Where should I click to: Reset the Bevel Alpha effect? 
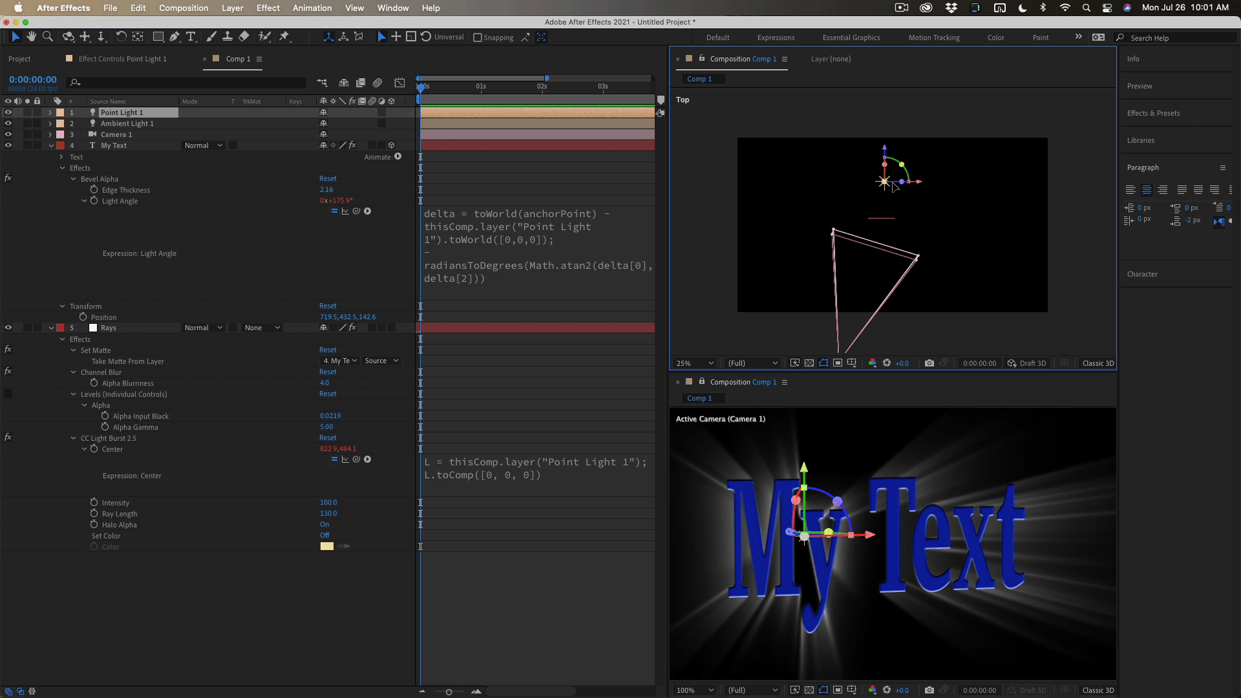328,178
